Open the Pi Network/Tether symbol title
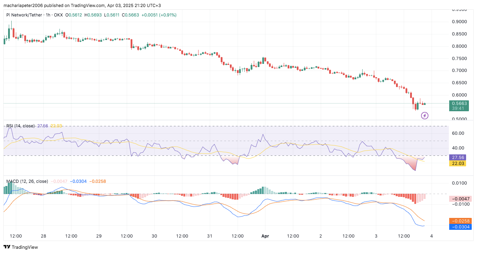Screen dimensions: 477x253 [x=24, y=15]
